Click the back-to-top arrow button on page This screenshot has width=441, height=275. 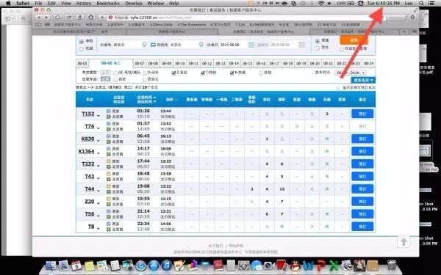coord(404,241)
